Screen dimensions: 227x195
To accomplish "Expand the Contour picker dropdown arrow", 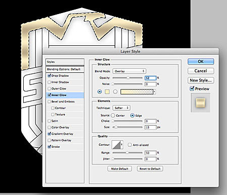I will [x=122, y=145].
